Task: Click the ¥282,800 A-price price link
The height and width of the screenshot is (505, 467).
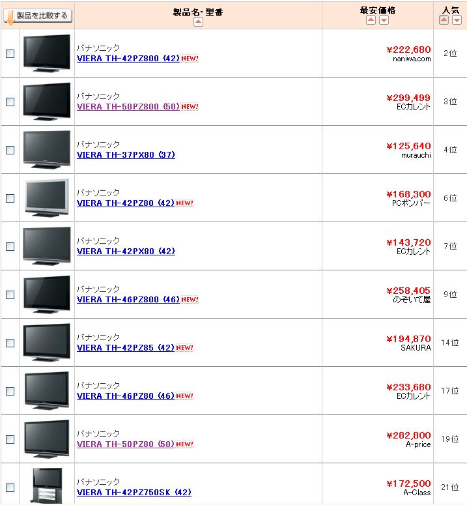Action: click(x=408, y=435)
